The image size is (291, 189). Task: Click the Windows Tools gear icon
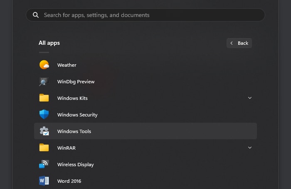tap(44, 131)
